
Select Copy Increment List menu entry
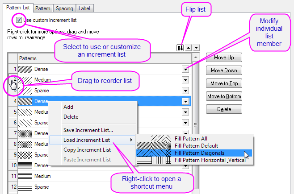click(x=87, y=150)
